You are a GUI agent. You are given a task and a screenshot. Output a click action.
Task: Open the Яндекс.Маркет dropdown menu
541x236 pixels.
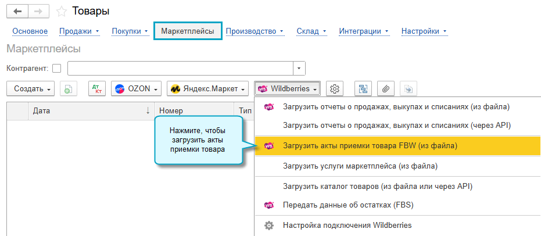pyautogui.click(x=207, y=89)
